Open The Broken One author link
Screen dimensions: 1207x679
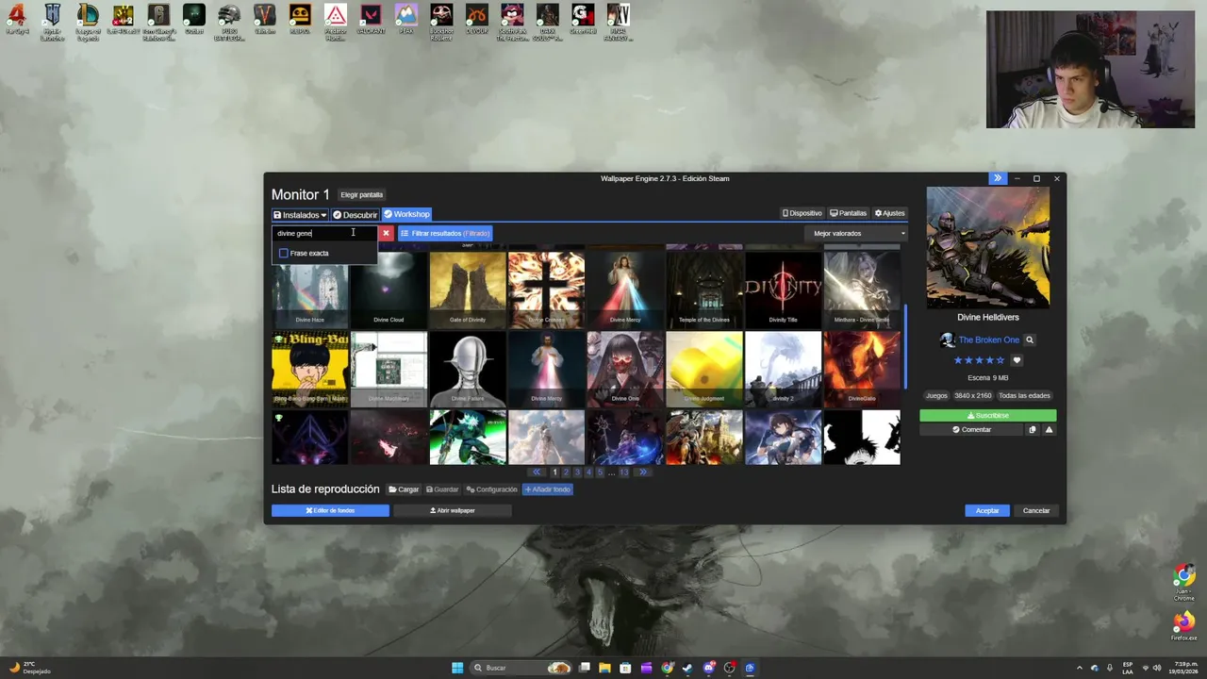(x=988, y=340)
